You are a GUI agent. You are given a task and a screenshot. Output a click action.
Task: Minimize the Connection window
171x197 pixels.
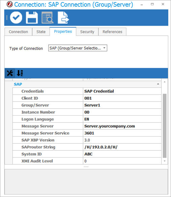pyautogui.click(x=142, y=5)
